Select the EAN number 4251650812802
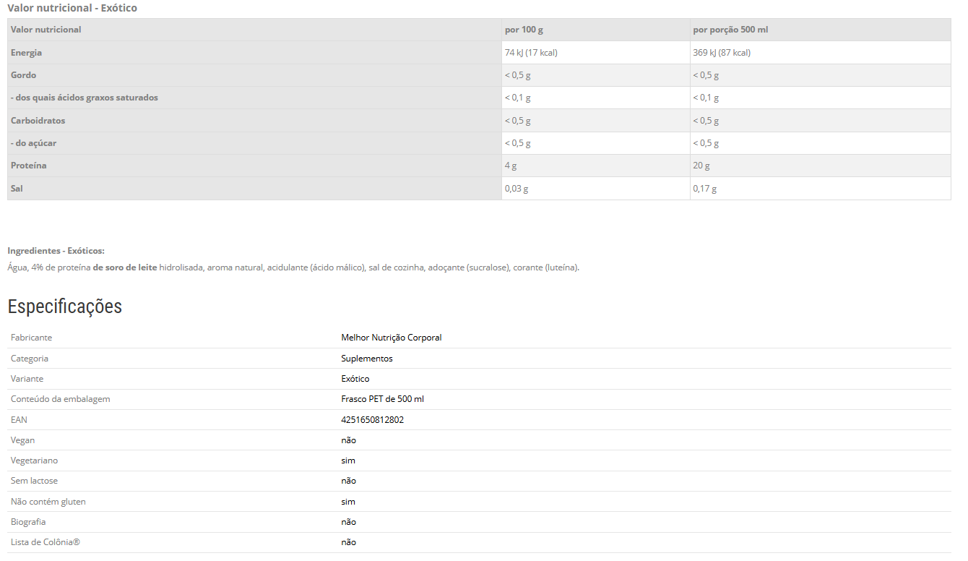Viewport: 968px width, 561px height. (x=373, y=420)
